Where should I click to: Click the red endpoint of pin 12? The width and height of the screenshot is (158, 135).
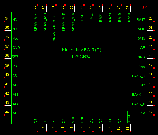point(154,115)
